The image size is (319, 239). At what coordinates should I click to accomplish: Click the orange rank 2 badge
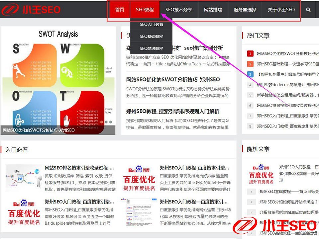250,64
